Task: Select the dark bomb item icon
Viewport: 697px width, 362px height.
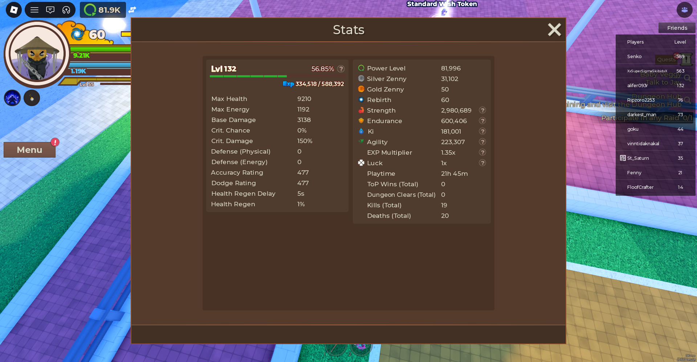Action: (32, 98)
